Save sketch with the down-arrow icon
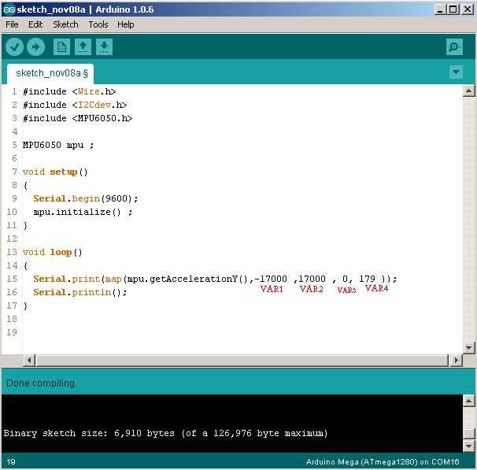Image resolution: width=477 pixels, height=470 pixels. (x=104, y=47)
